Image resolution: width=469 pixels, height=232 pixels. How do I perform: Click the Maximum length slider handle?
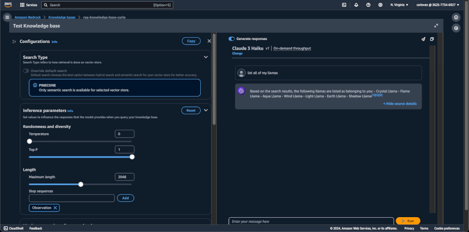pos(81,184)
